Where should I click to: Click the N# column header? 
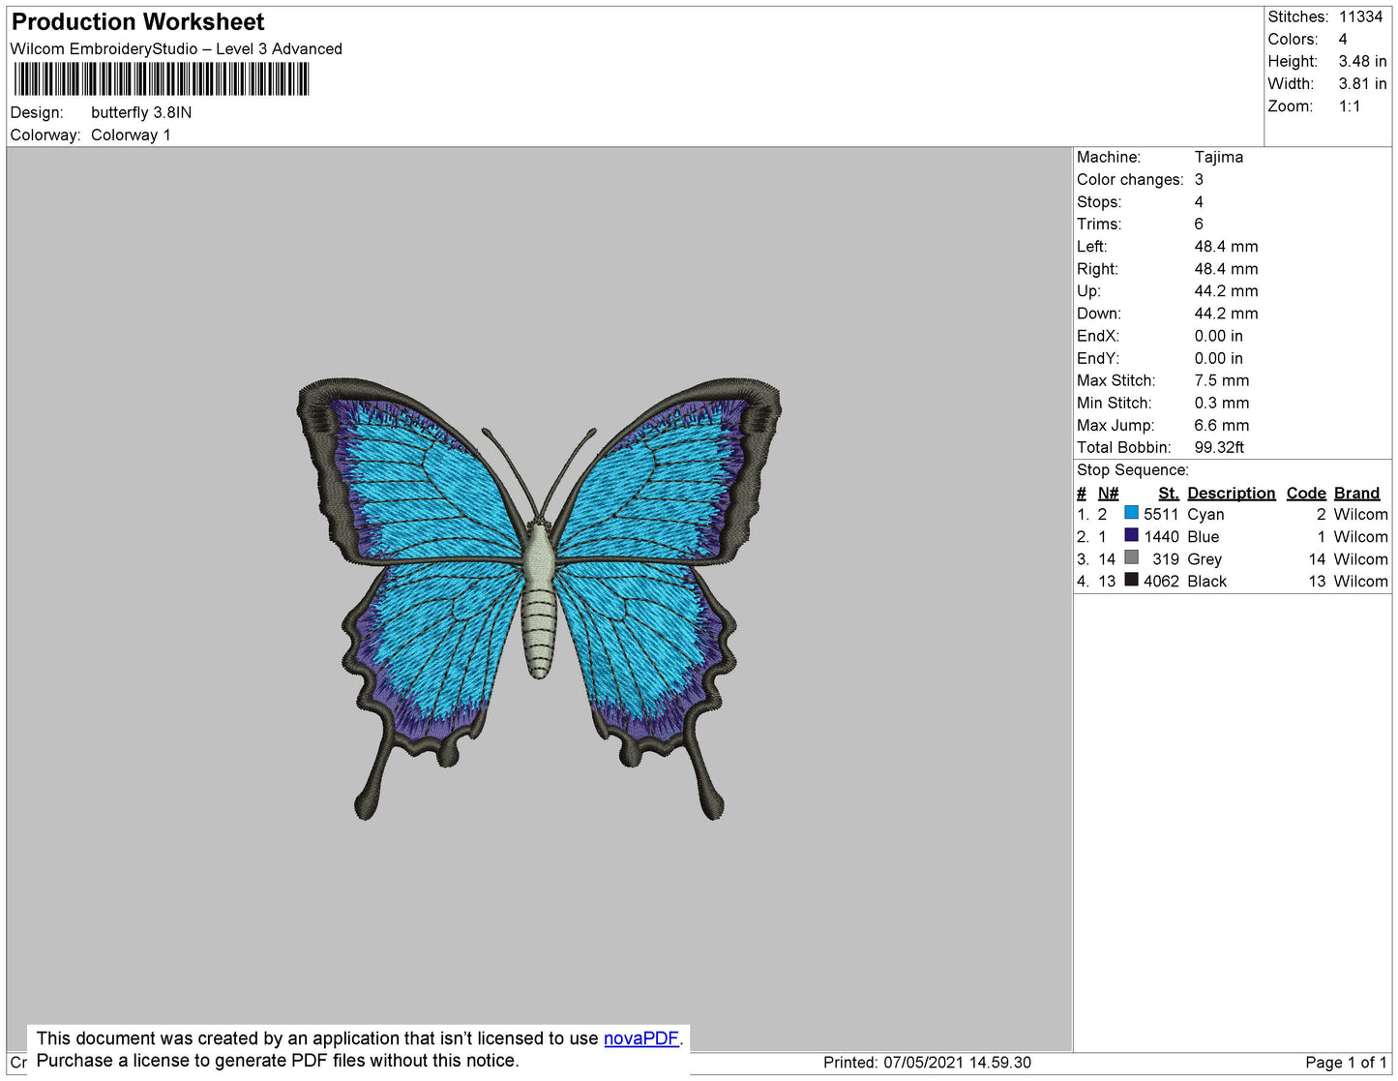(1108, 493)
